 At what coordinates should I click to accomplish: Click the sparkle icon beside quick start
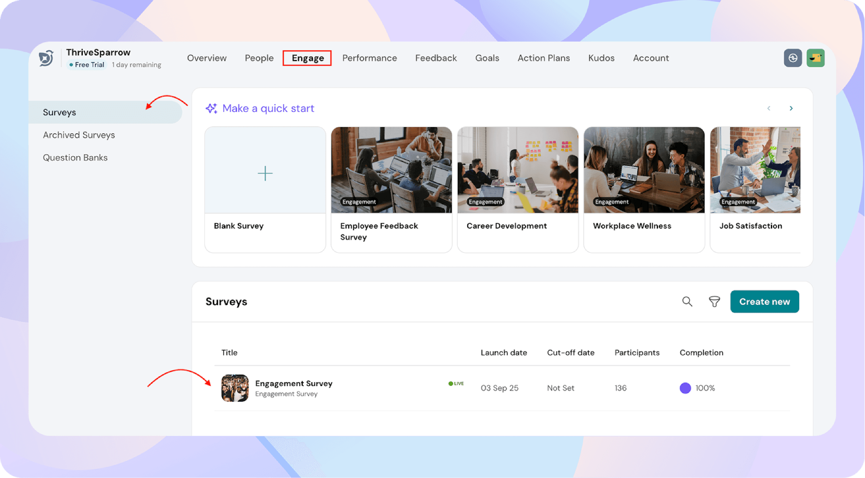(x=211, y=108)
